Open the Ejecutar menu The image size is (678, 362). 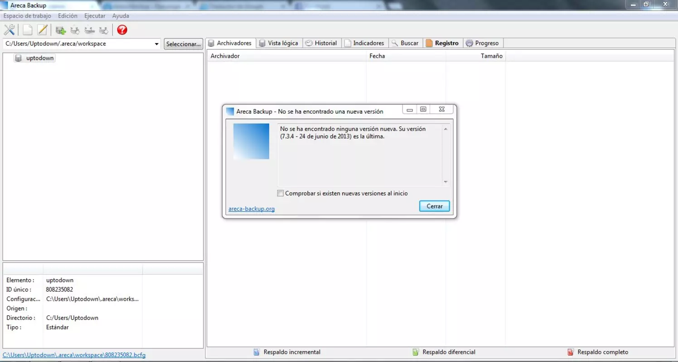pos(95,16)
